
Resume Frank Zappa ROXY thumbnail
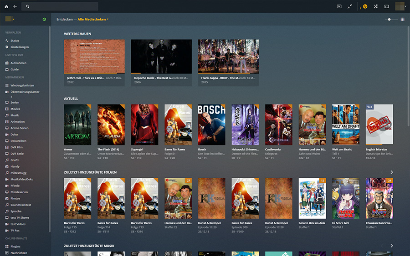[x=228, y=56]
